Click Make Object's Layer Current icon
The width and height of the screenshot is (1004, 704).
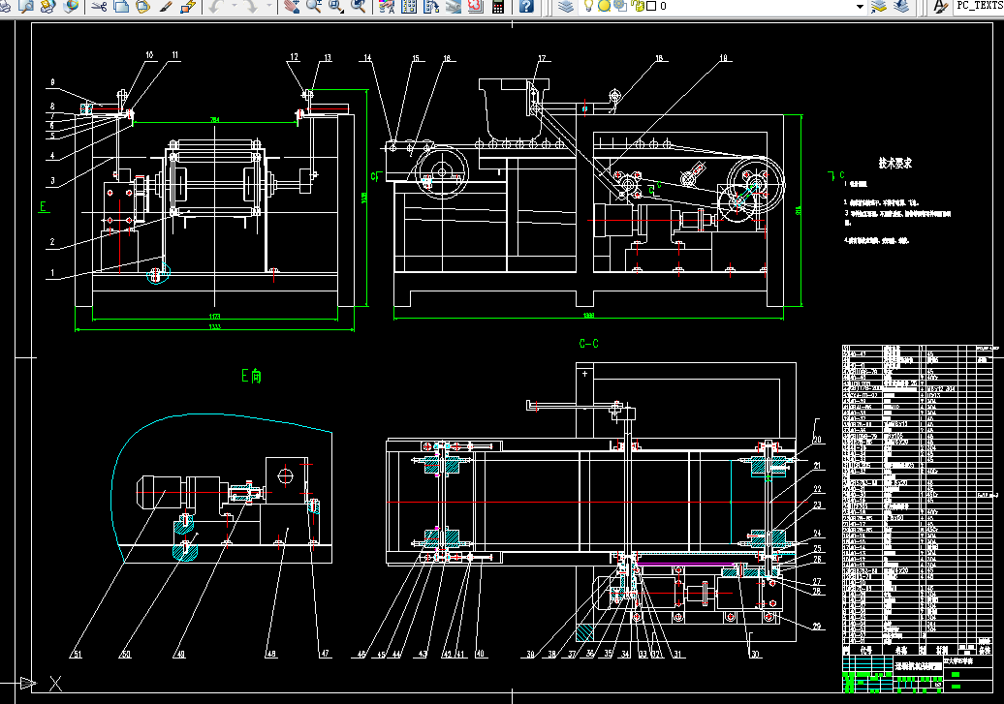[x=880, y=6]
